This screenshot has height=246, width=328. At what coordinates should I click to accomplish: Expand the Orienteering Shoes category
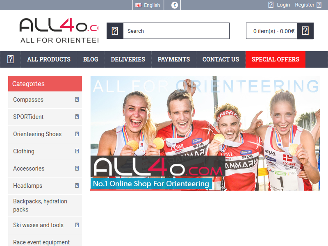77,134
